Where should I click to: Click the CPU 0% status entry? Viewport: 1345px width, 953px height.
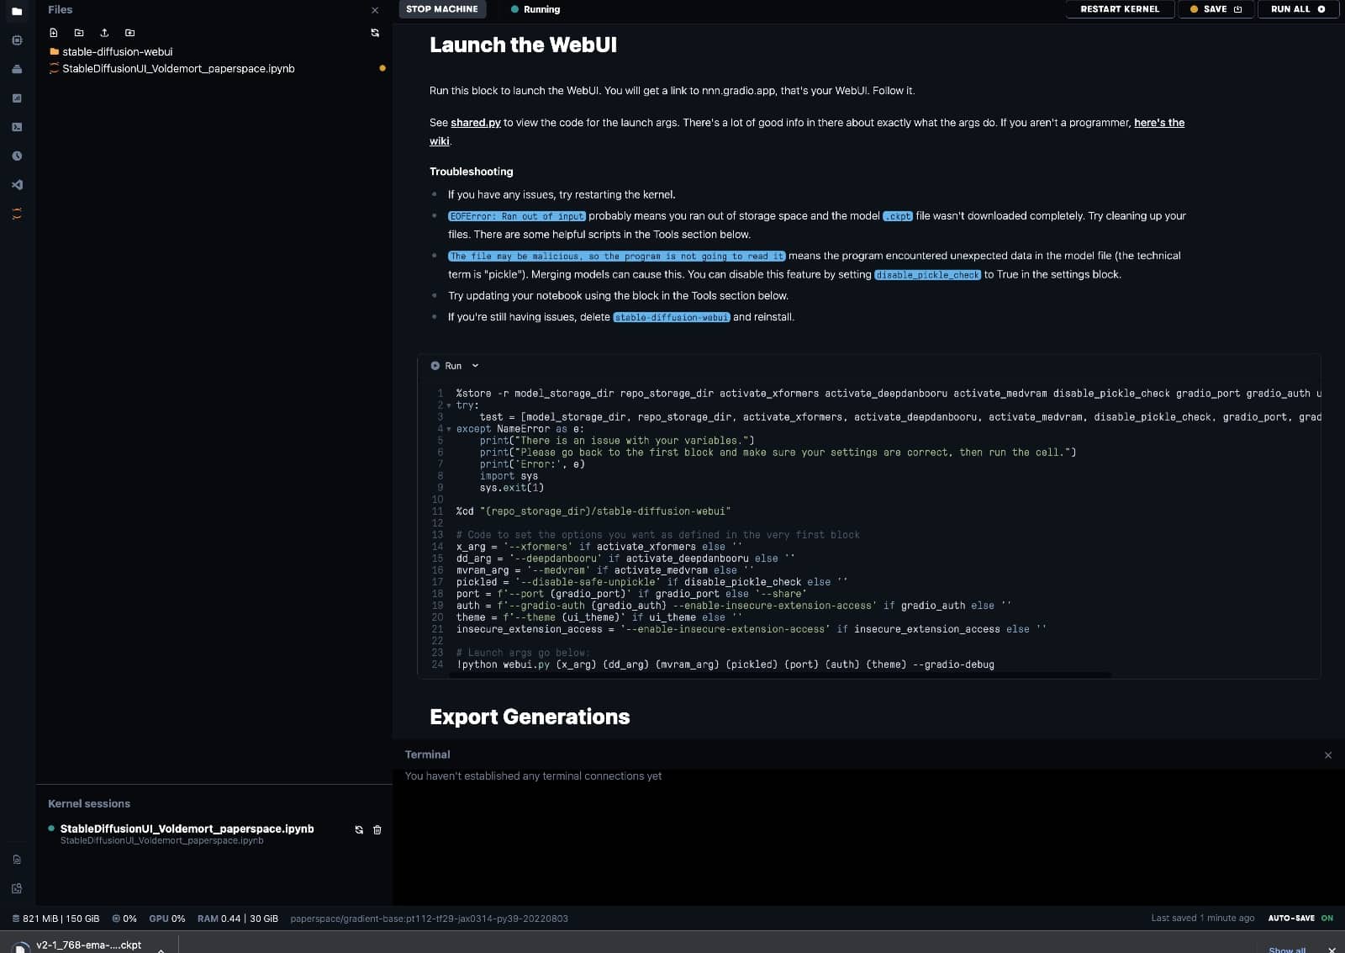point(124,919)
